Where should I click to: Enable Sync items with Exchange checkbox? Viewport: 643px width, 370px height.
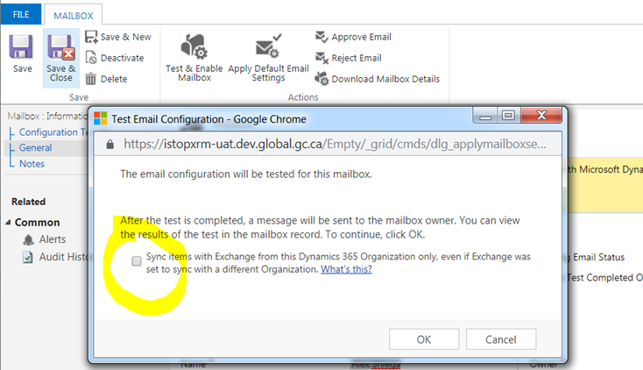137,260
